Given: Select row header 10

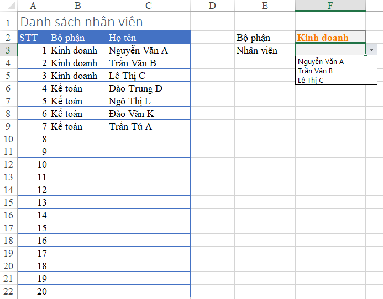Looking at the screenshot, I should tap(8, 139).
